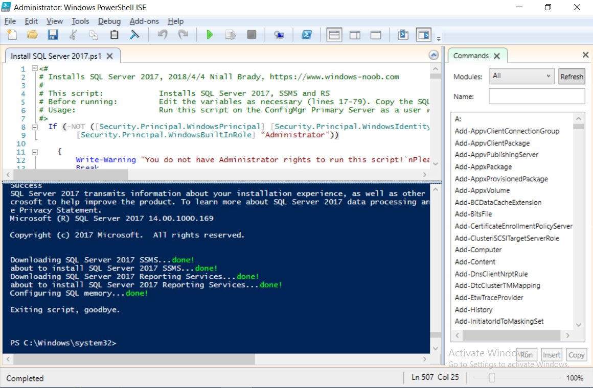Select Add-AppvPublishingServer command

tap(496, 155)
